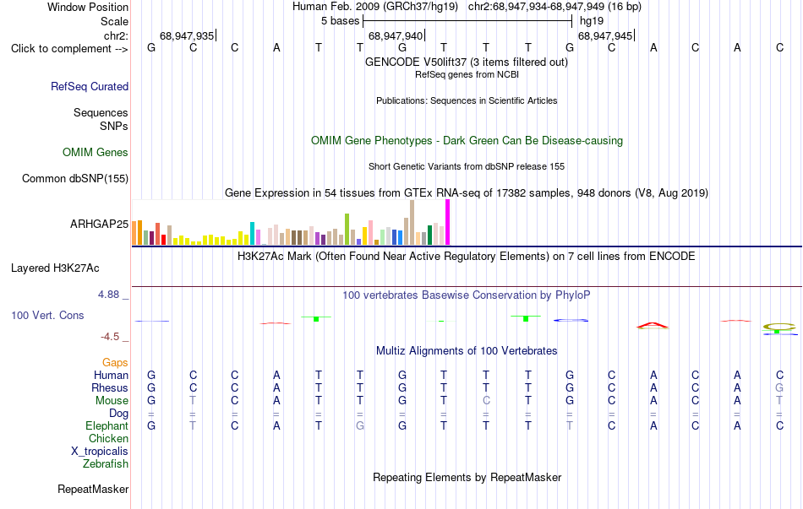Image resolution: width=803 pixels, height=509 pixels.
Task: Click the magenta bar in the GTEx chart
Action: [x=448, y=223]
